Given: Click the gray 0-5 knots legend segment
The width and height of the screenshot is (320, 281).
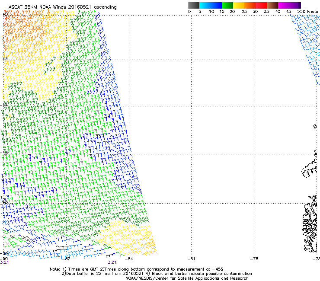Looking at the screenshot, I should click(x=194, y=5).
